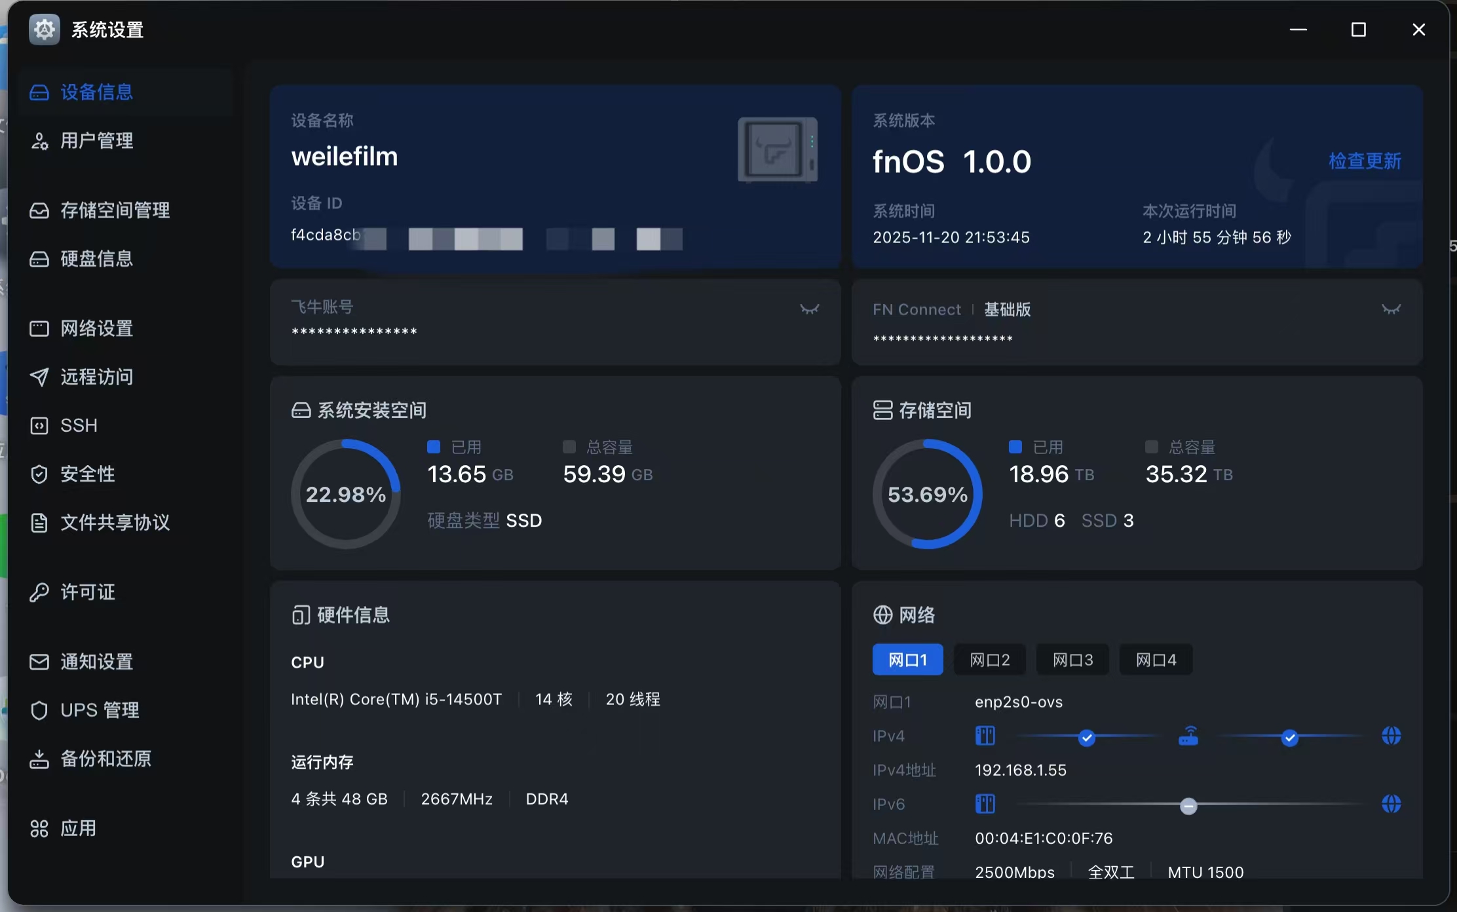
Task: Click 检查更新 link
Action: pos(1365,161)
